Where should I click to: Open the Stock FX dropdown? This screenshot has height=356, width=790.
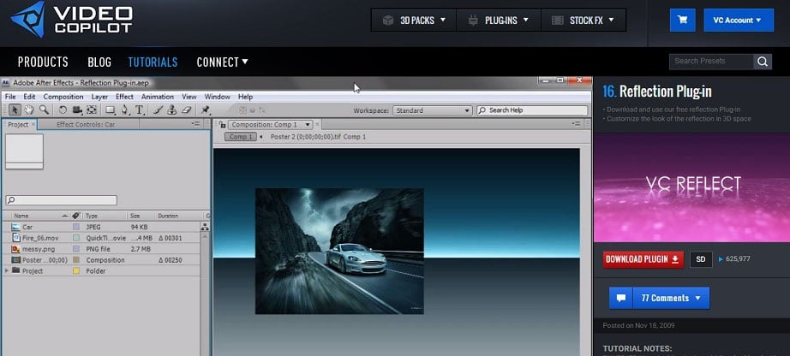coord(583,21)
